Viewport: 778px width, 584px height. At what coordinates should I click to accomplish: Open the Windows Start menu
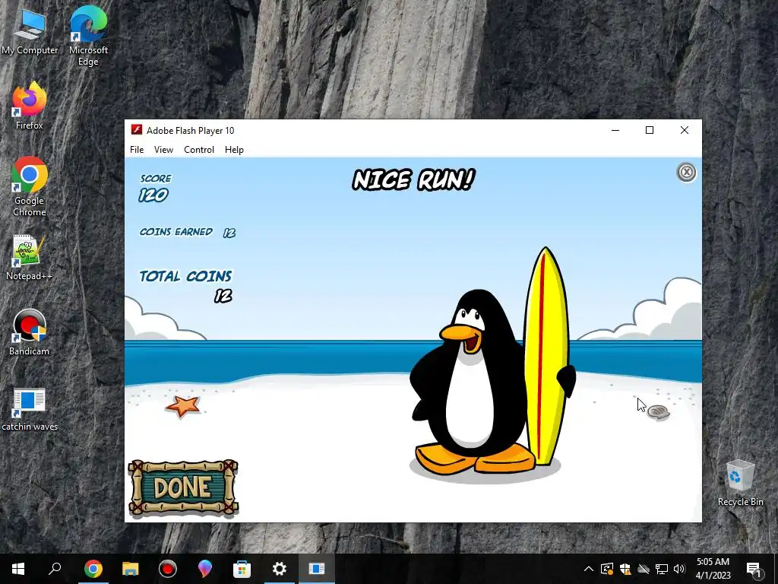coord(18,569)
